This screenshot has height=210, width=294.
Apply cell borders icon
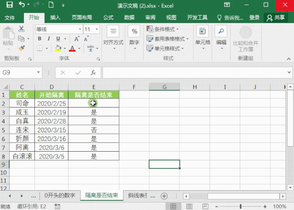click(40, 48)
